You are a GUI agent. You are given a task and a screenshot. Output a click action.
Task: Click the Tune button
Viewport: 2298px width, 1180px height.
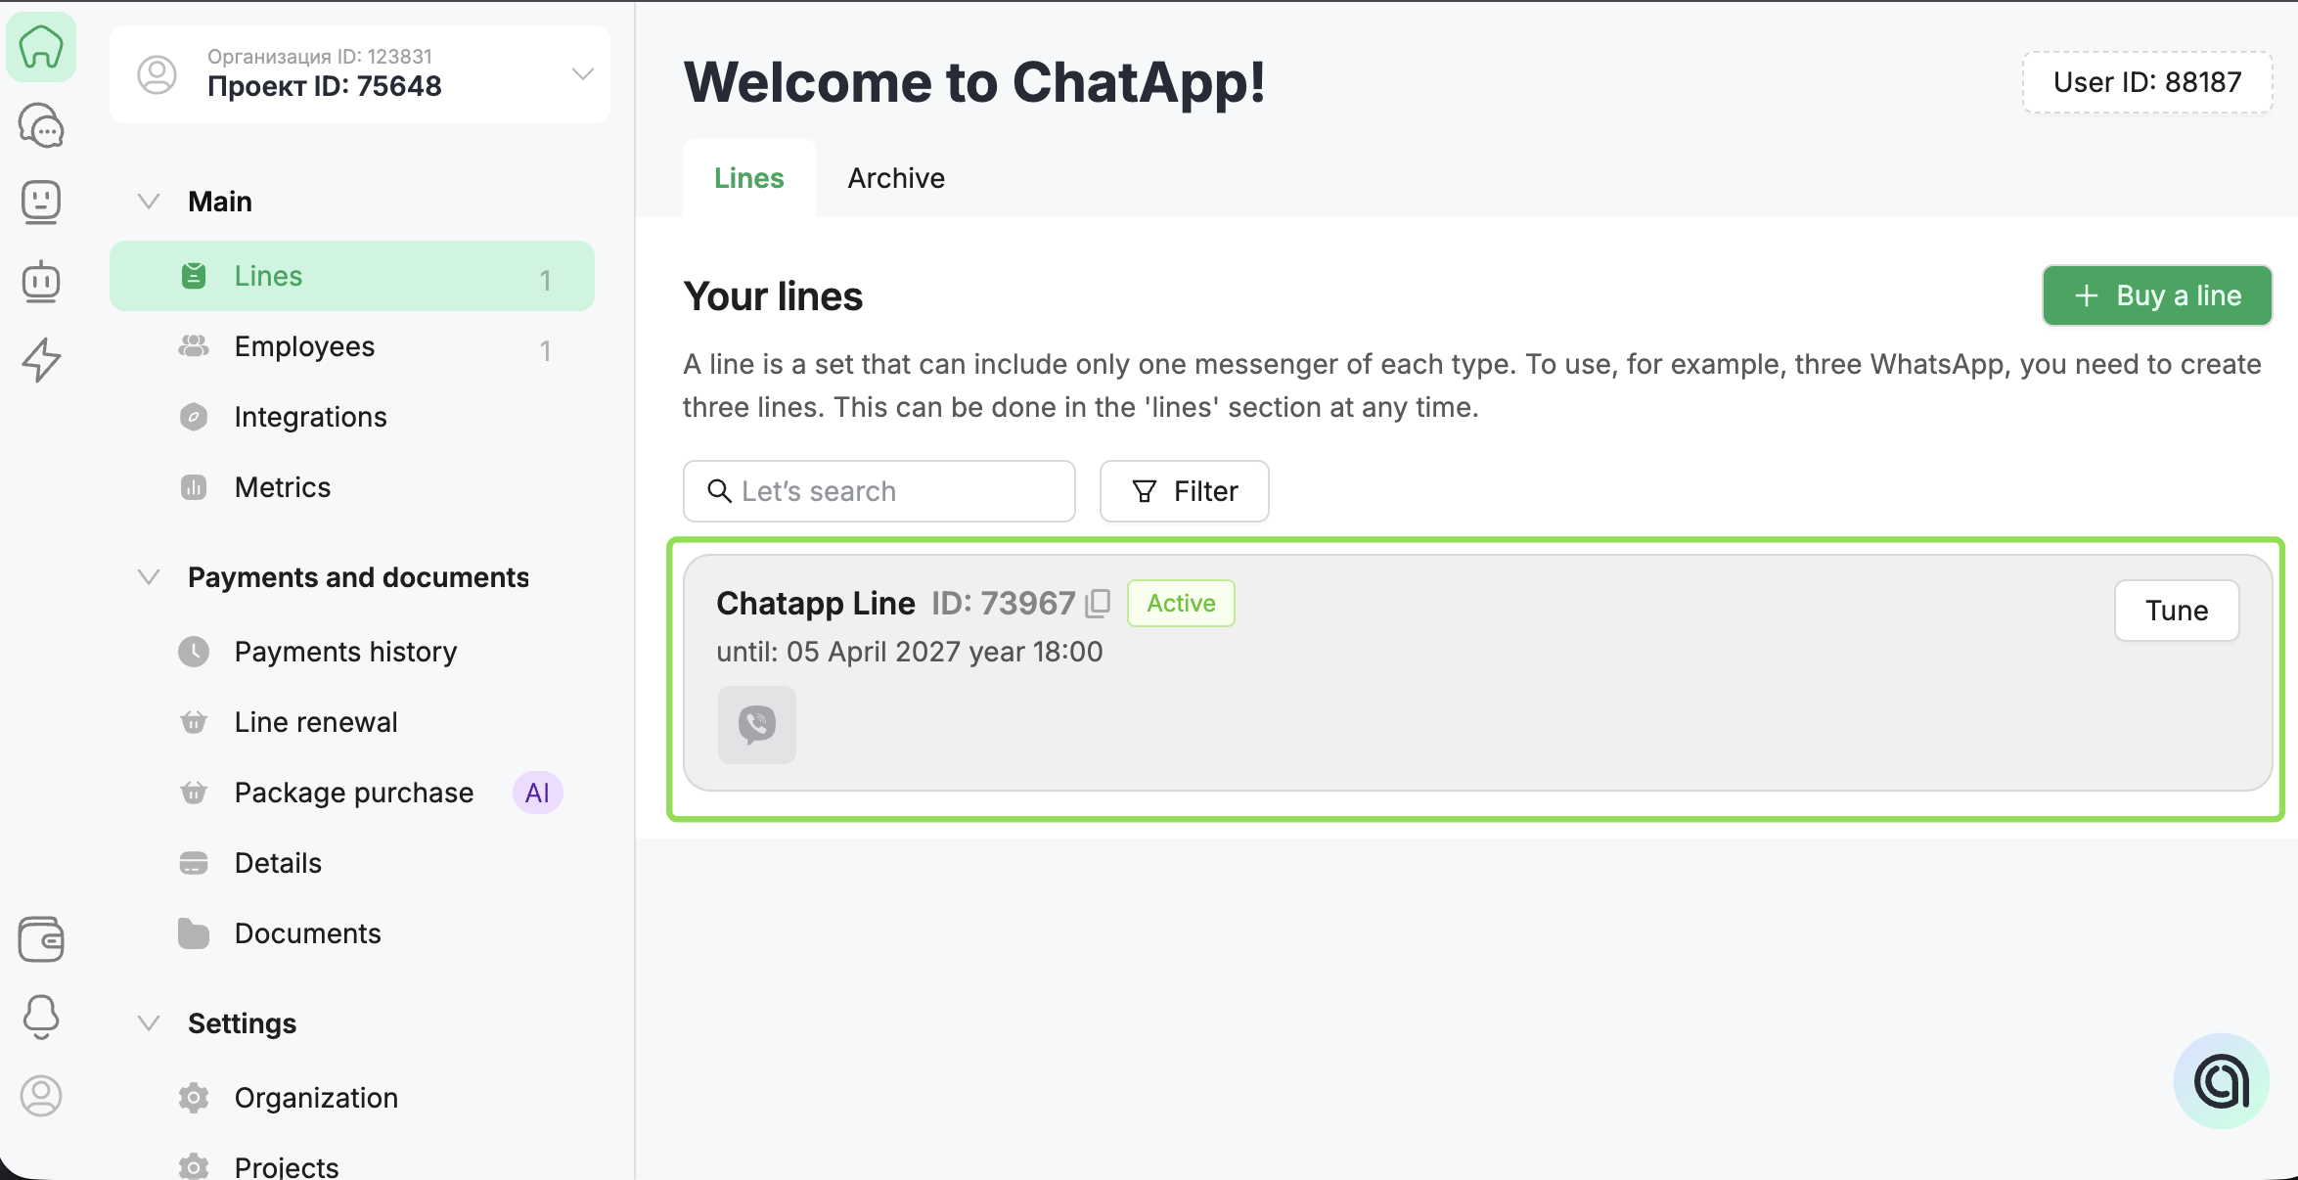pos(2177,611)
